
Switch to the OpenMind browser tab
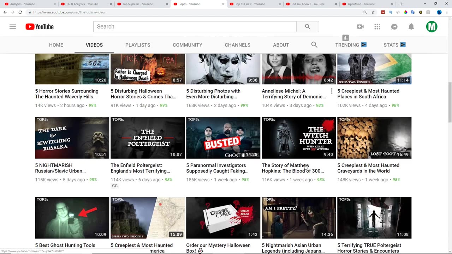click(367, 4)
